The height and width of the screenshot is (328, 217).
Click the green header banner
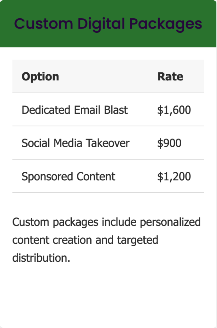click(x=108, y=24)
